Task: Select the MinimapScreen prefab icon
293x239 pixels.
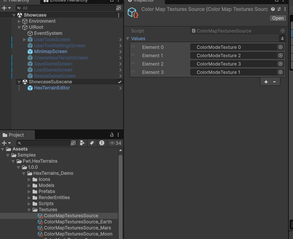Action: coord(30,52)
